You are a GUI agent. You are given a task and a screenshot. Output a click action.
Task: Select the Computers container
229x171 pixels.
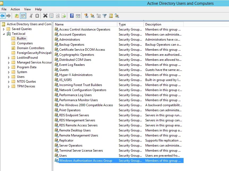tap(25, 43)
